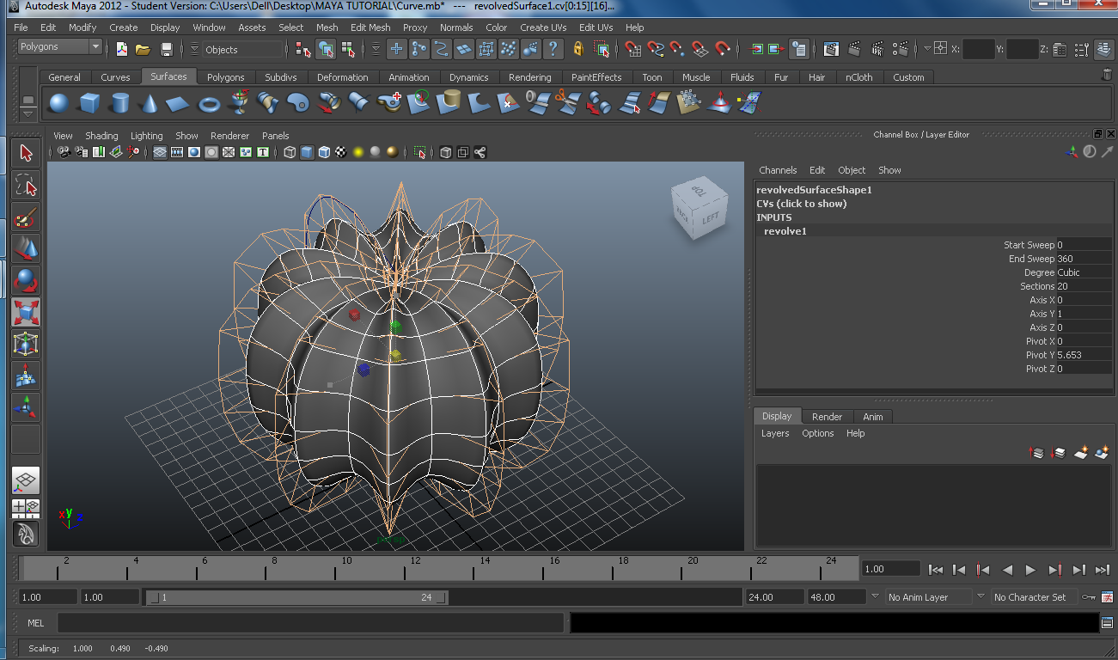1118x660 pixels.
Task: Toggle snap to grids magnet
Action: pyautogui.click(x=632, y=49)
